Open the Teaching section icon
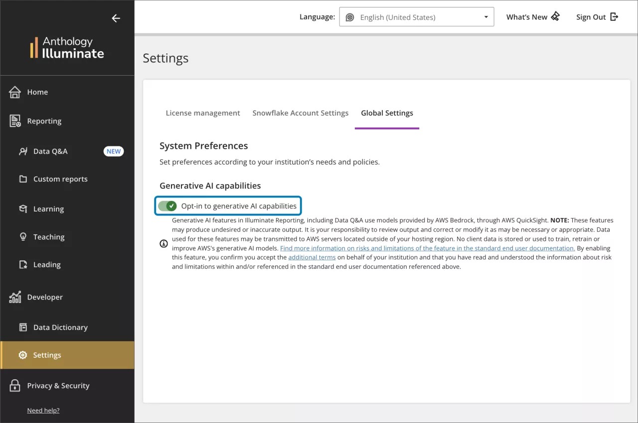 pos(23,236)
